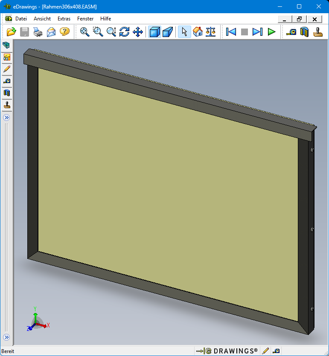Select the Pan tool with four arrows
Screen dimensions: 329x356
click(137, 32)
